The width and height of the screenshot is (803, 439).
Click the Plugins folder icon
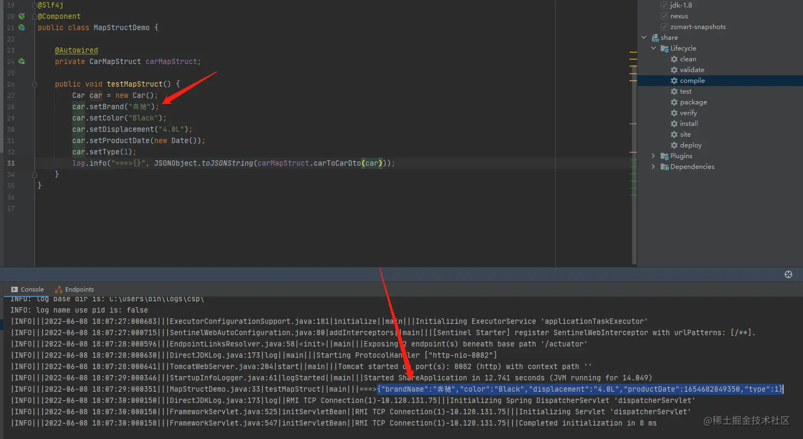[x=664, y=156]
